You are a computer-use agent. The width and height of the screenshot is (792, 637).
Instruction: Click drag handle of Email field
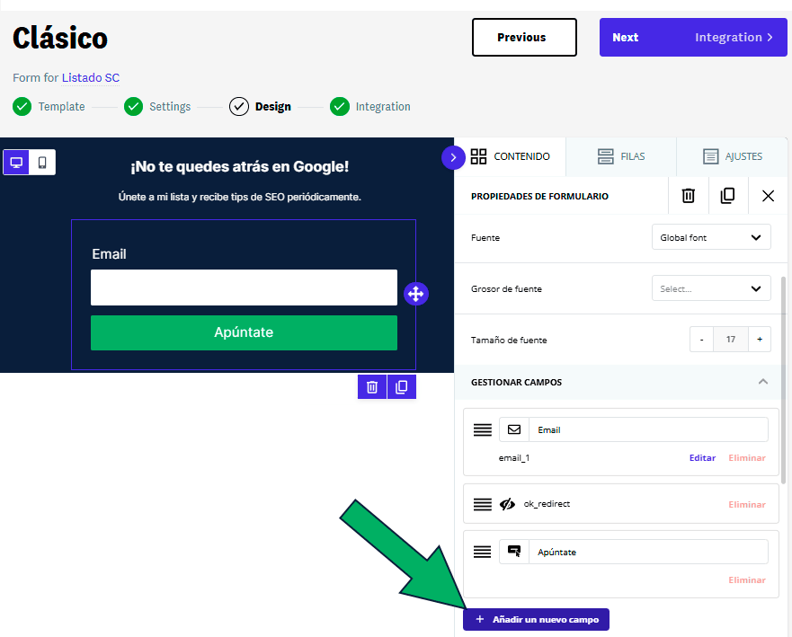point(483,430)
